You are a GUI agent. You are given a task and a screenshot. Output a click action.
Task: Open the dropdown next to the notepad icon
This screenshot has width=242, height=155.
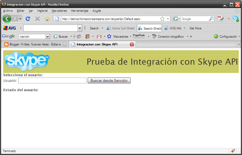[229, 19]
